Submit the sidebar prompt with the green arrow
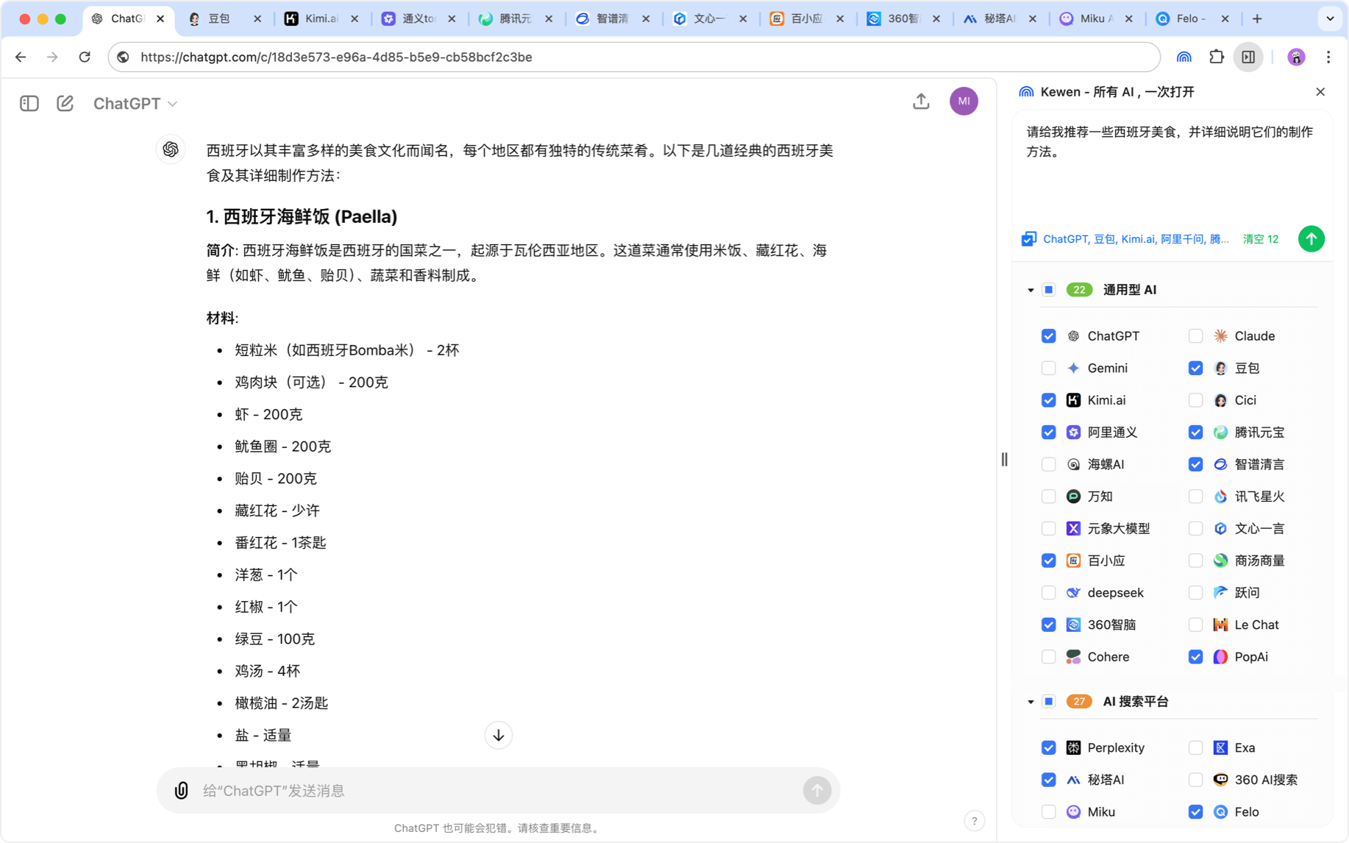 (1311, 238)
